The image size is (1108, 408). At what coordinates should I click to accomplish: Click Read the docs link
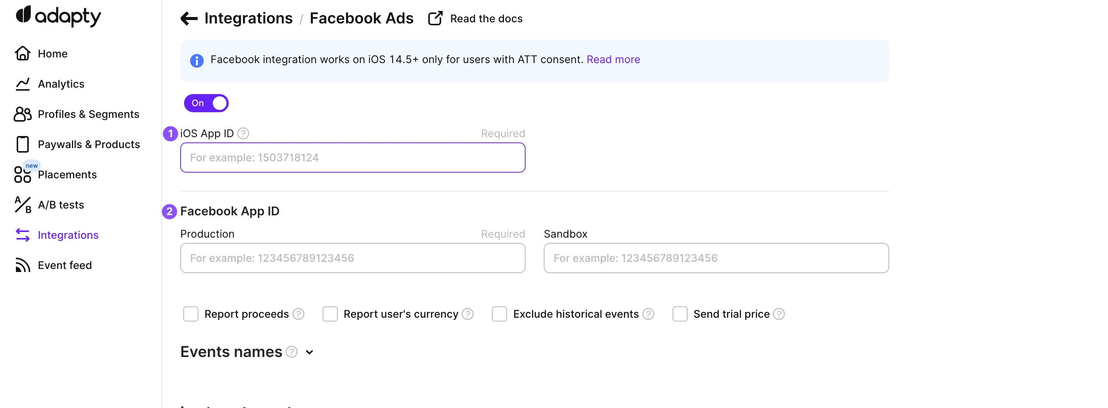coord(486,19)
